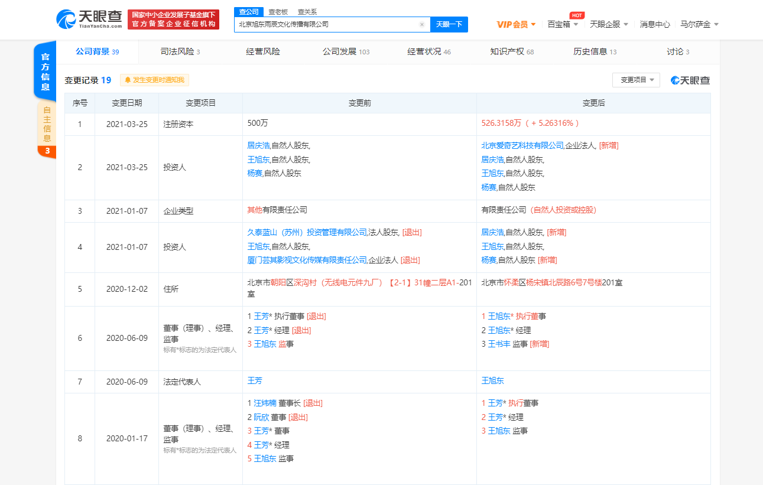Switch to the 知识产权 tab

pyautogui.click(x=511, y=51)
